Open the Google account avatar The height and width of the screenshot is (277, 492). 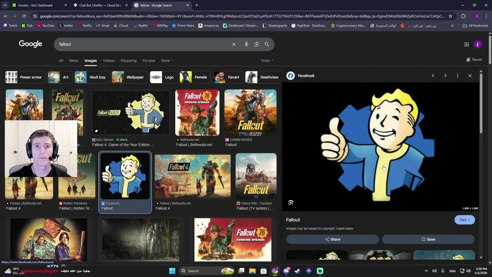[478, 44]
